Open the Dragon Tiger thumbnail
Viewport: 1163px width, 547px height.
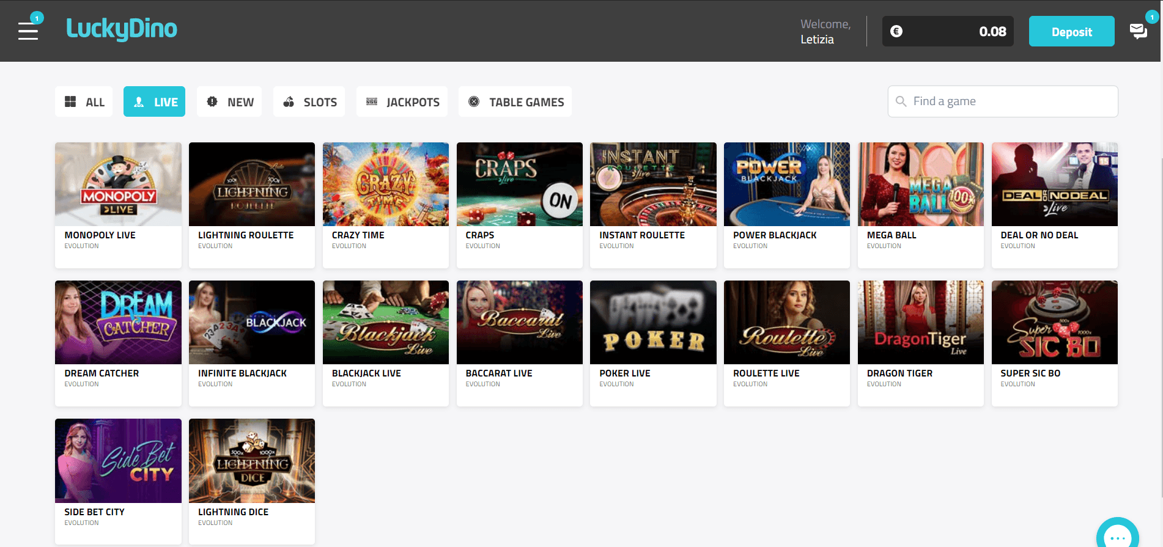click(x=921, y=323)
